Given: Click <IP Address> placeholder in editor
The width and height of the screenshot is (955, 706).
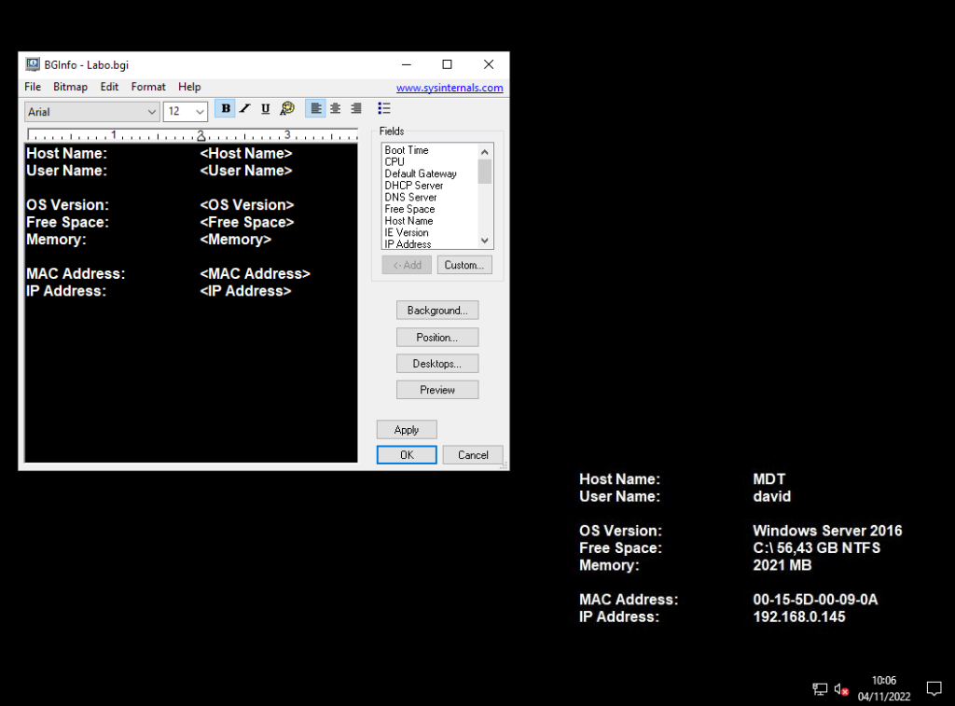Looking at the screenshot, I should [245, 291].
